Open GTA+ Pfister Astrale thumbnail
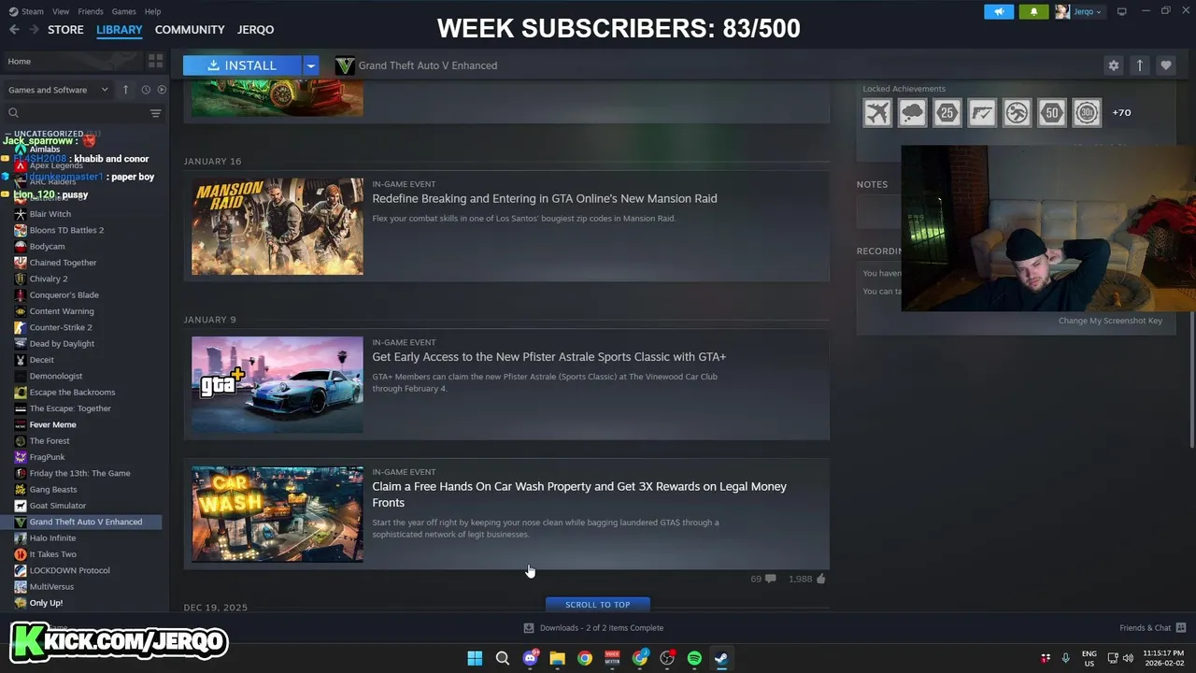Image resolution: width=1196 pixels, height=673 pixels. (x=278, y=384)
